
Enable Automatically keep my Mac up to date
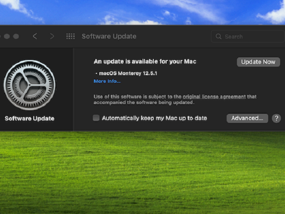(96, 118)
